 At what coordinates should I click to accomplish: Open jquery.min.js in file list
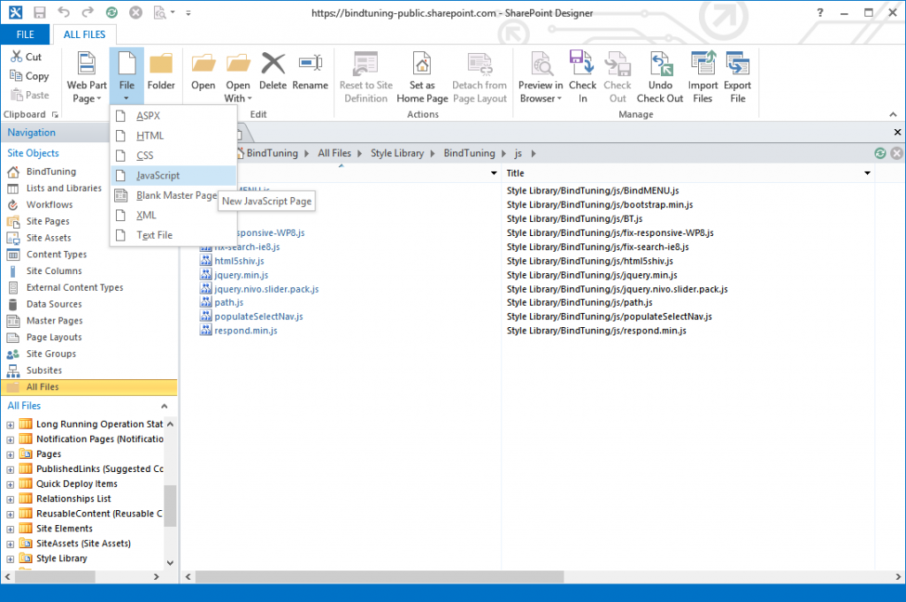coord(241,276)
